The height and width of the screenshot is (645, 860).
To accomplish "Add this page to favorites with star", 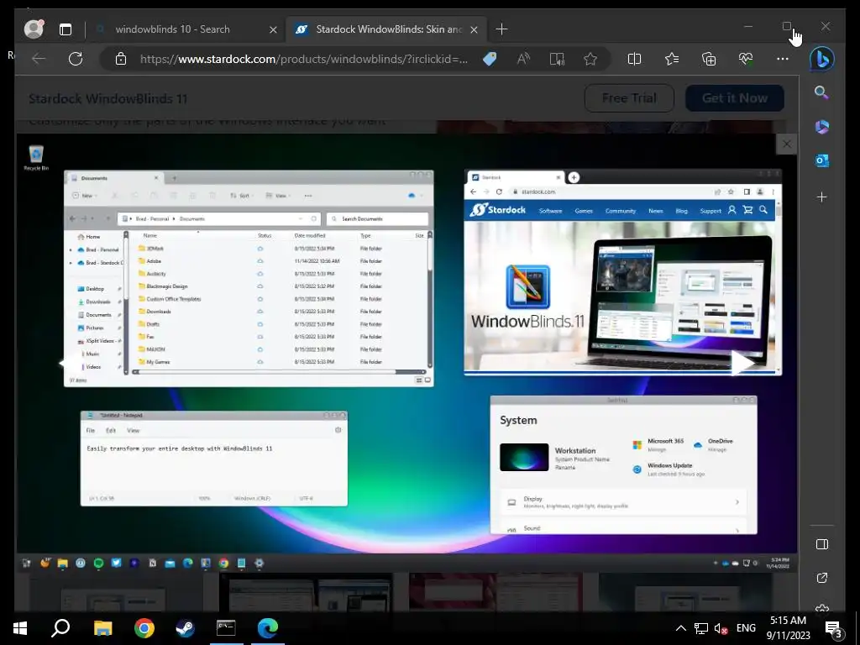I will pos(590,59).
